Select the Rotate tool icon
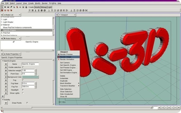 point(8,7)
